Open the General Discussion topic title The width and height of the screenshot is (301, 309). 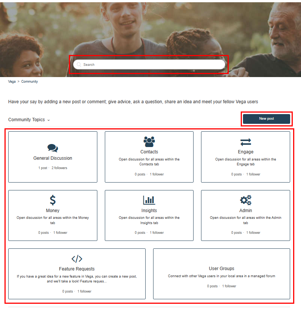[x=53, y=158]
